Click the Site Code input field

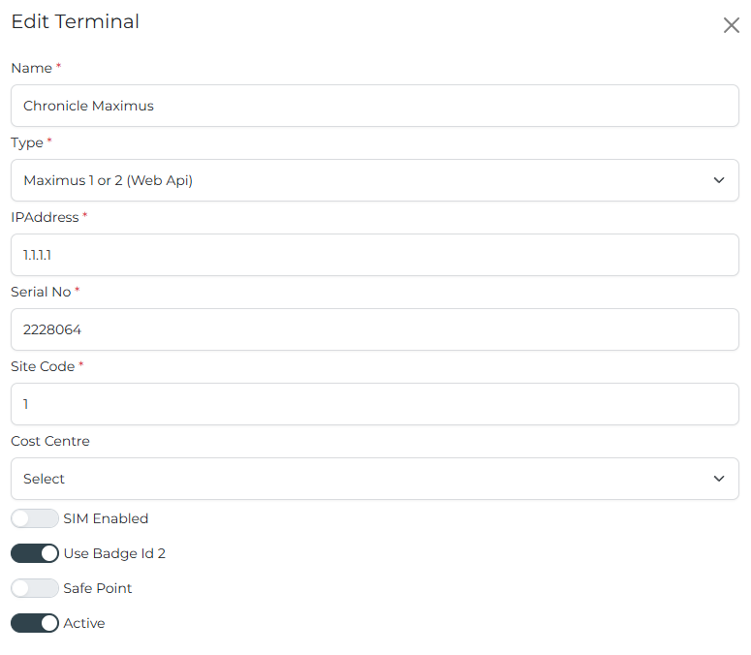[x=375, y=404]
